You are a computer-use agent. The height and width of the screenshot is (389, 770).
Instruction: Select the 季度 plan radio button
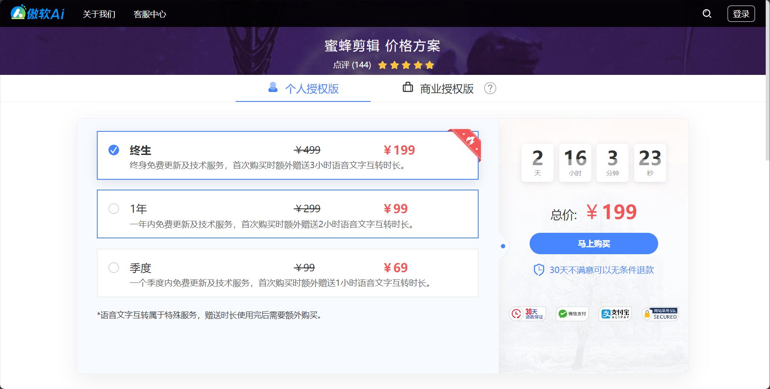click(114, 267)
